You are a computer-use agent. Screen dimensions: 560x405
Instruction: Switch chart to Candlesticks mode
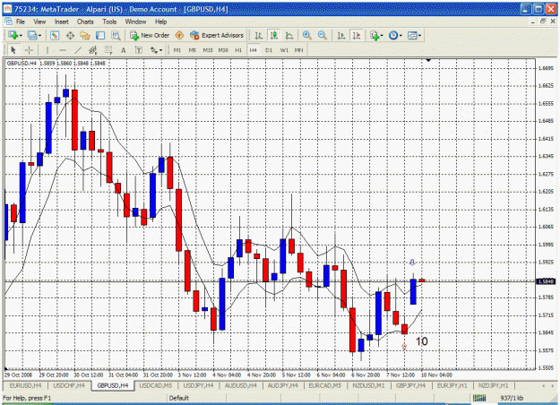pyautogui.click(x=274, y=35)
